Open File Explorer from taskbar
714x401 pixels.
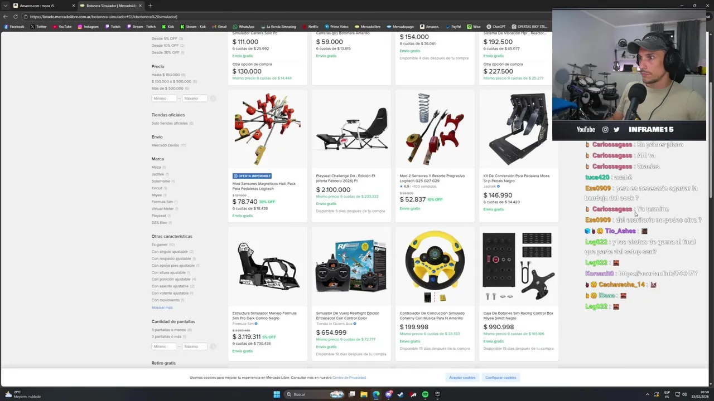tap(364, 394)
